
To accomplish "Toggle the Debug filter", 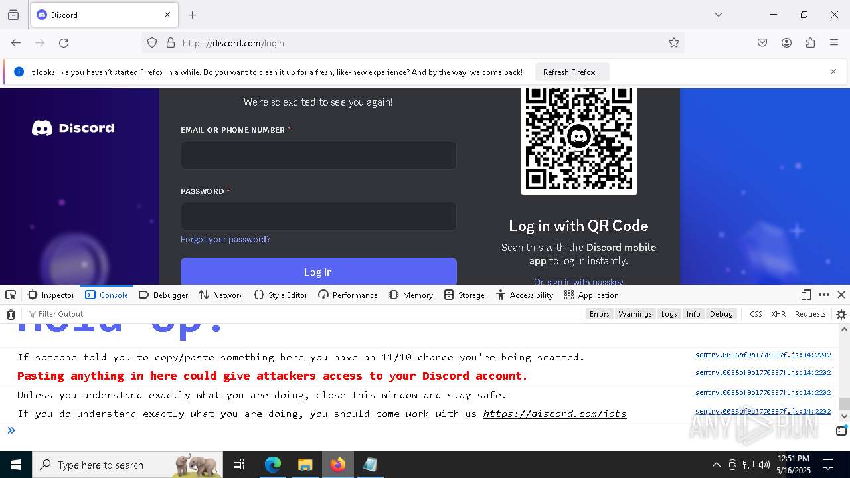I will (x=721, y=314).
